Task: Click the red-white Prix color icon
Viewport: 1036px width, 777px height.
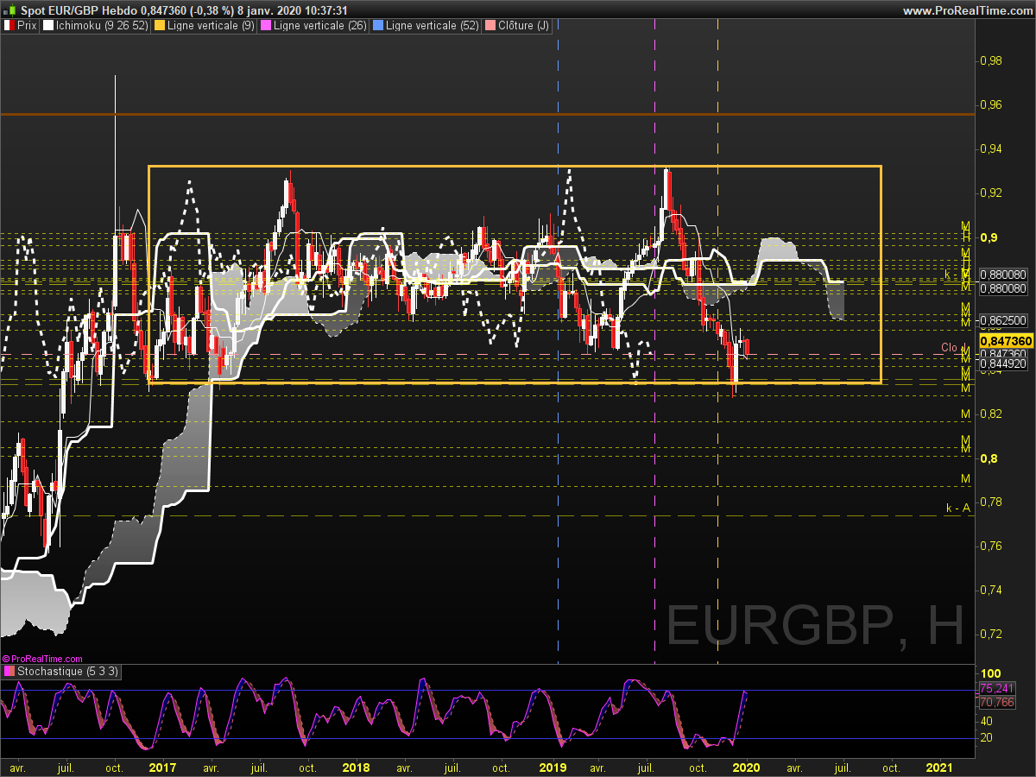Action: pyautogui.click(x=9, y=26)
